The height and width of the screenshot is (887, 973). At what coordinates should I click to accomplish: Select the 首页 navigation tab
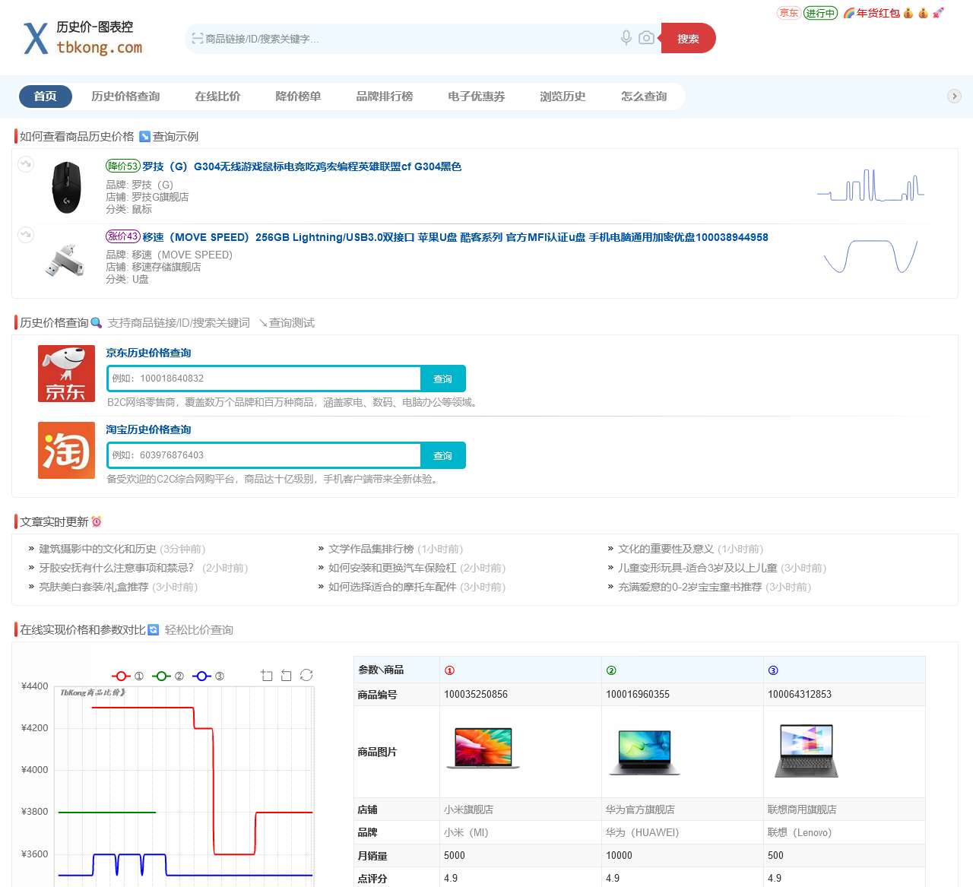pos(45,96)
